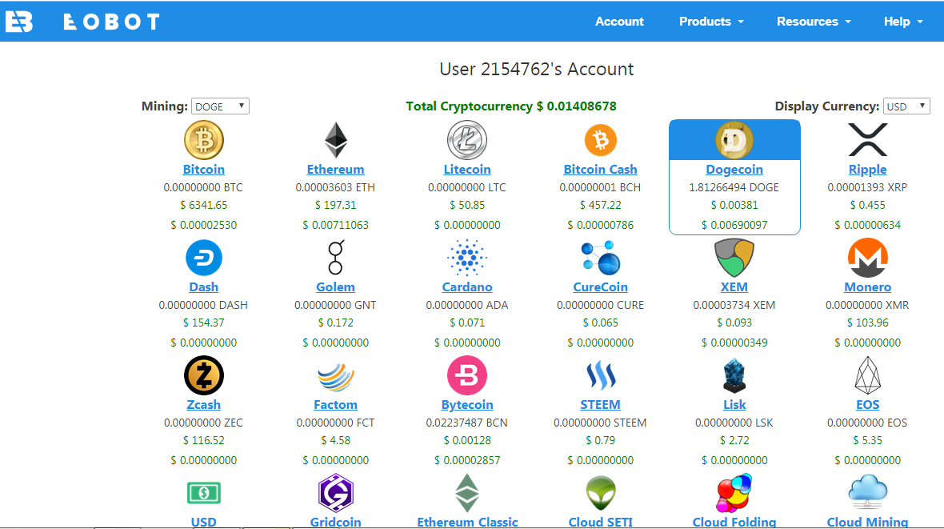The height and width of the screenshot is (529, 944).
Task: Click the Monero price $ 103.96
Action: [867, 323]
